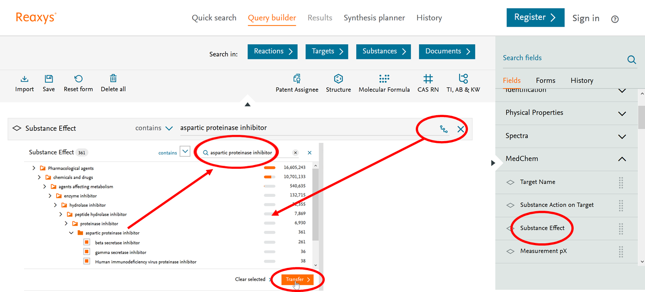Click the orange Transfer button
This screenshot has height=292, width=645.
pos(298,279)
